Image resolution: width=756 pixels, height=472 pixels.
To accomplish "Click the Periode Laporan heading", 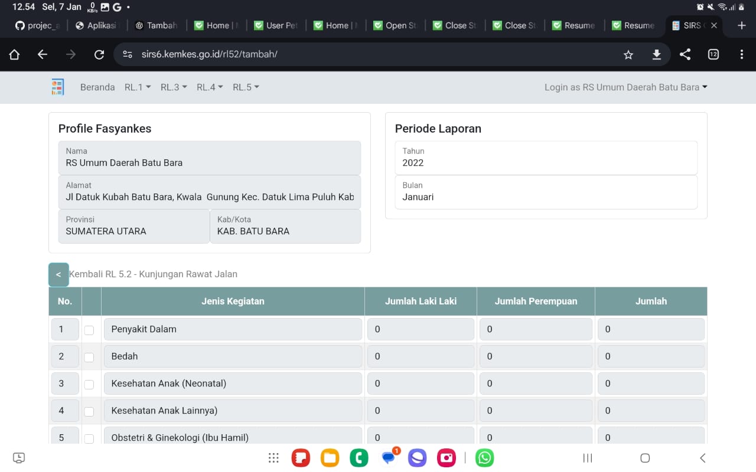I will [x=438, y=129].
